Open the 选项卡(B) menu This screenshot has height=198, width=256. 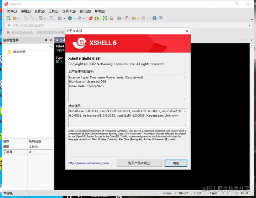click(69, 11)
